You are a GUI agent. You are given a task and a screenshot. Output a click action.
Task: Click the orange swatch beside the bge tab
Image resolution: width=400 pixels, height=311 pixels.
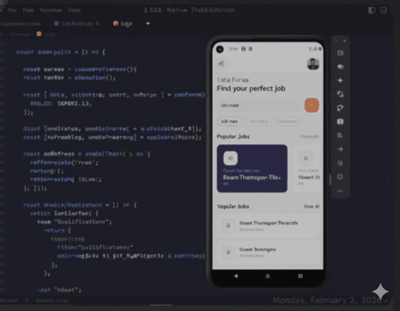[x=116, y=23]
